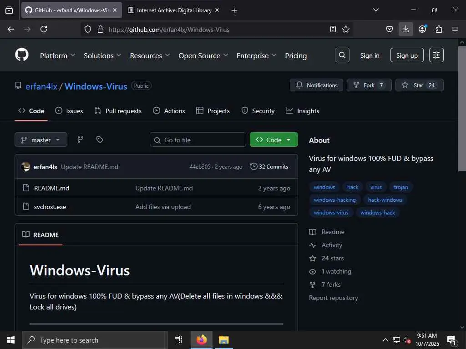Click the GitHub logo icon
The image size is (466, 349).
(22, 55)
